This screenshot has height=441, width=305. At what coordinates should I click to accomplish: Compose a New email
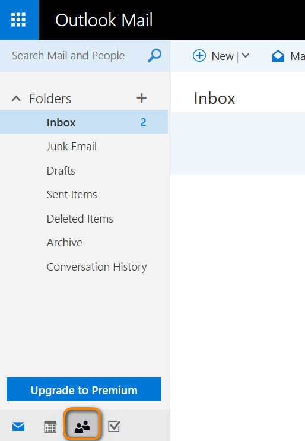223,56
